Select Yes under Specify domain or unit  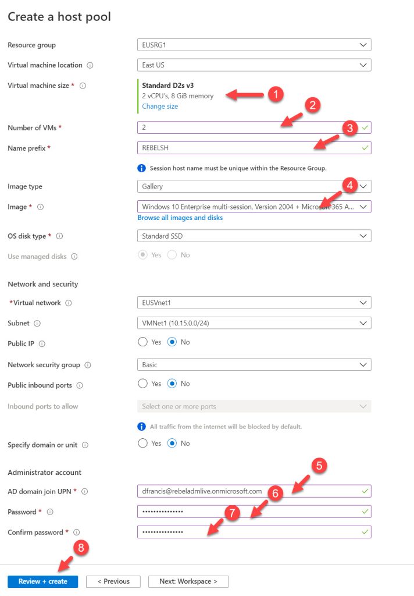pyautogui.click(x=142, y=444)
